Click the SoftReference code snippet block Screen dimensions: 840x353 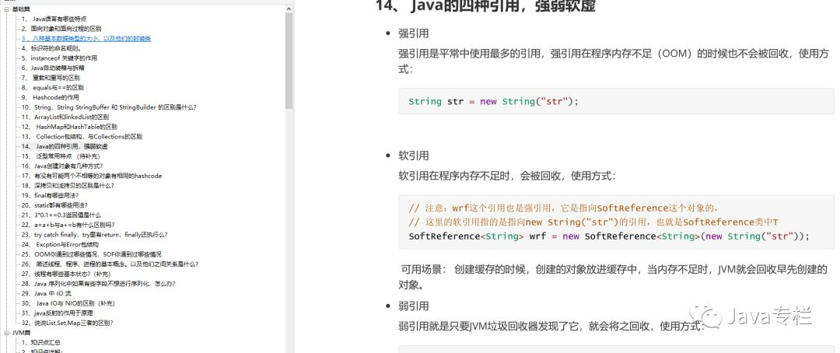[x=616, y=222]
